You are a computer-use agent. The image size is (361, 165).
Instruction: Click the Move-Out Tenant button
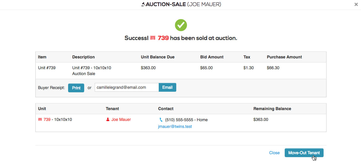point(304,153)
